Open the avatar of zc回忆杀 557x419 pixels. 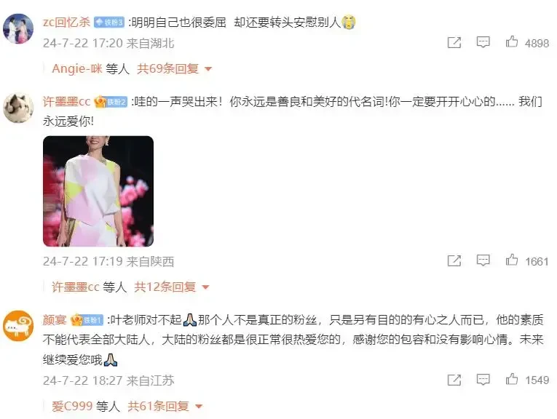pos(18,28)
